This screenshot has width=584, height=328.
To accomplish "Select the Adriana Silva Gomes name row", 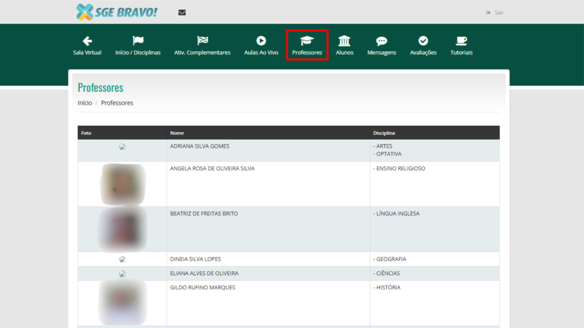I will 200,146.
